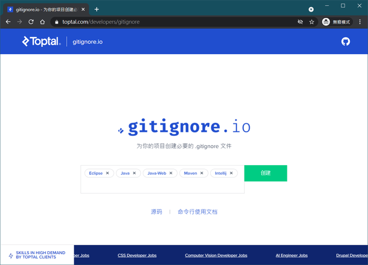Screen dimensions: 368x265
Task: Open the 命令行使用文档 link
Action: tap(197, 212)
